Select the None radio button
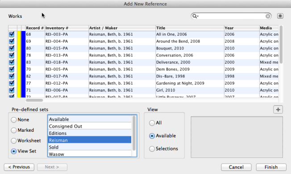Viewport: 291px width, 174px height. 13,120
